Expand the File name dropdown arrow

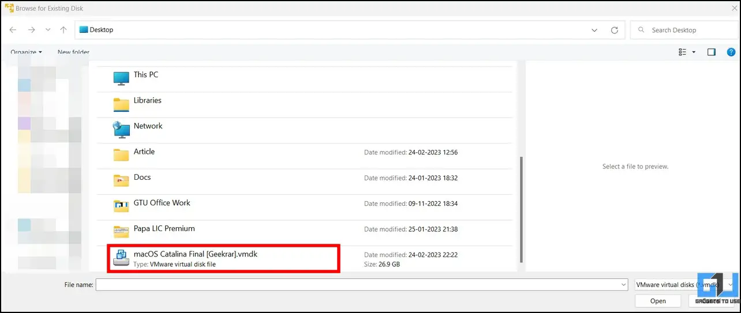pos(623,285)
